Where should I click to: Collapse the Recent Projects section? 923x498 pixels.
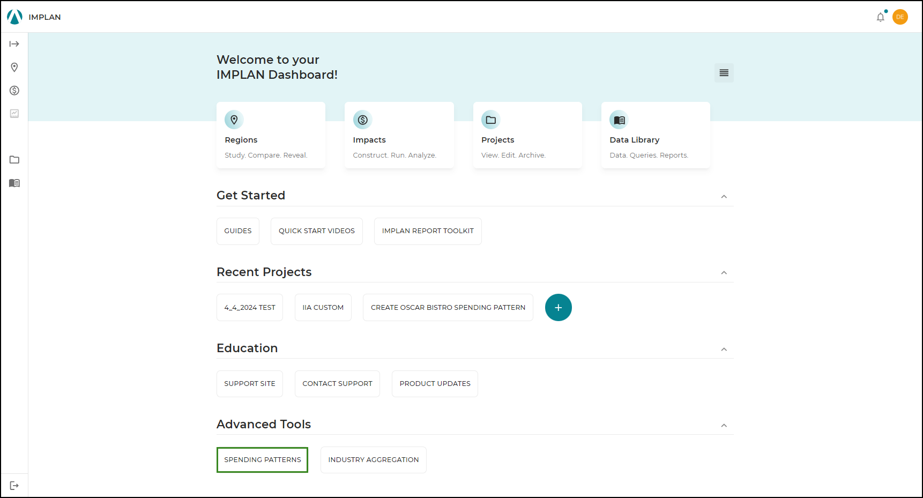click(x=724, y=272)
